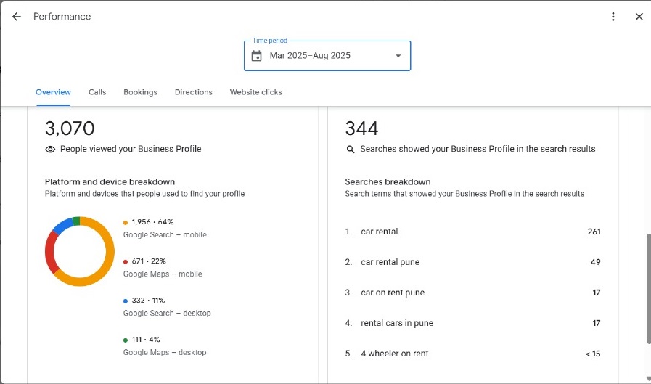Click the magnifier icon beside searches text
Viewport: 651px width, 384px height.
point(351,149)
